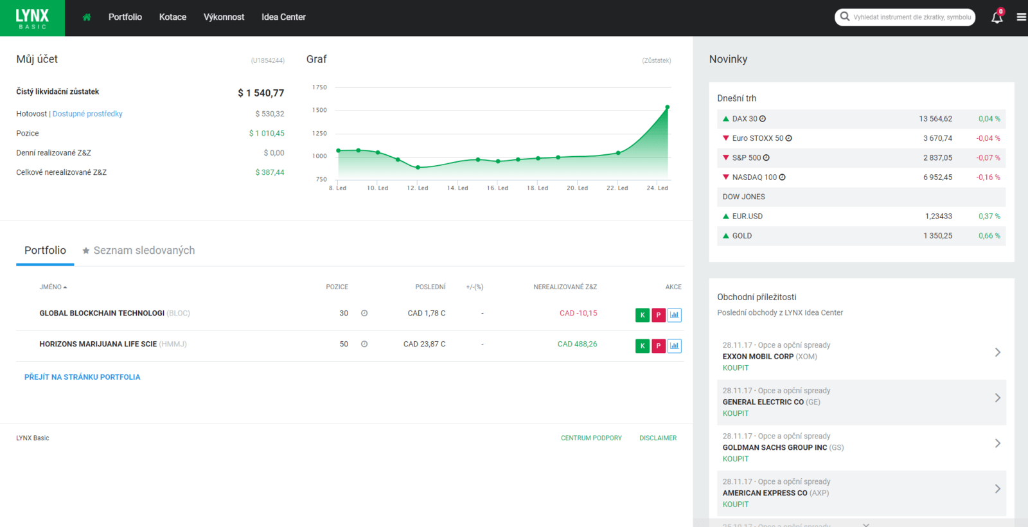Click clock icon in Horizons Marijuana row
The height and width of the screenshot is (527, 1028).
pos(364,344)
